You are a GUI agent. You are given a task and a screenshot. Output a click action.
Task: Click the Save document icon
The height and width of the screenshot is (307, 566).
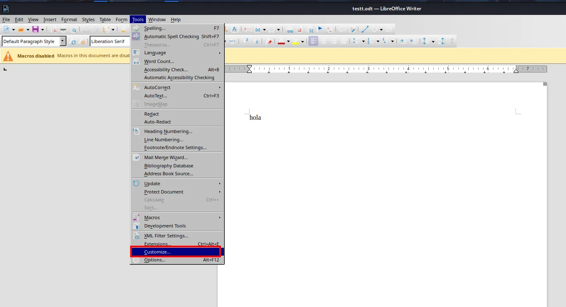[x=35, y=29]
